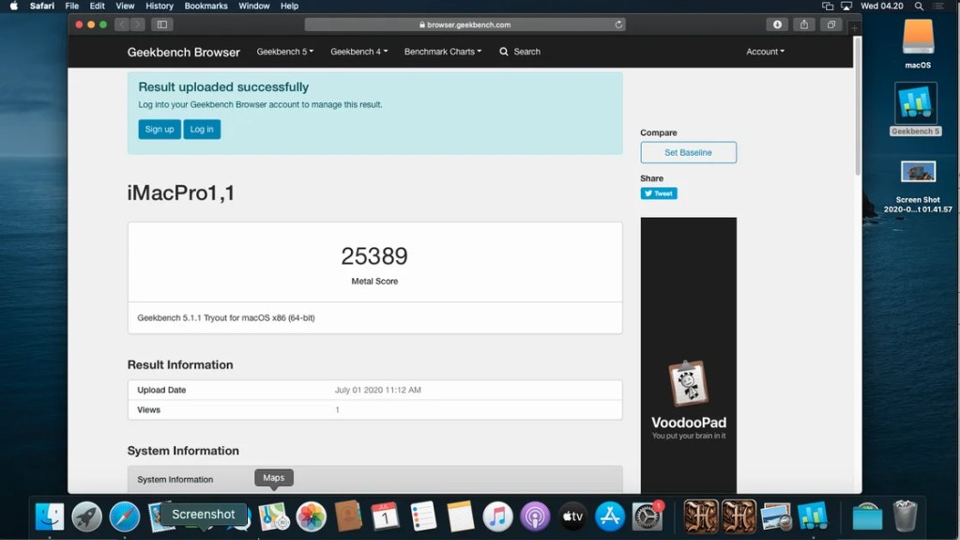Open the Apple TV app in dock
Viewport: 960px width, 540px height.
tap(572, 517)
